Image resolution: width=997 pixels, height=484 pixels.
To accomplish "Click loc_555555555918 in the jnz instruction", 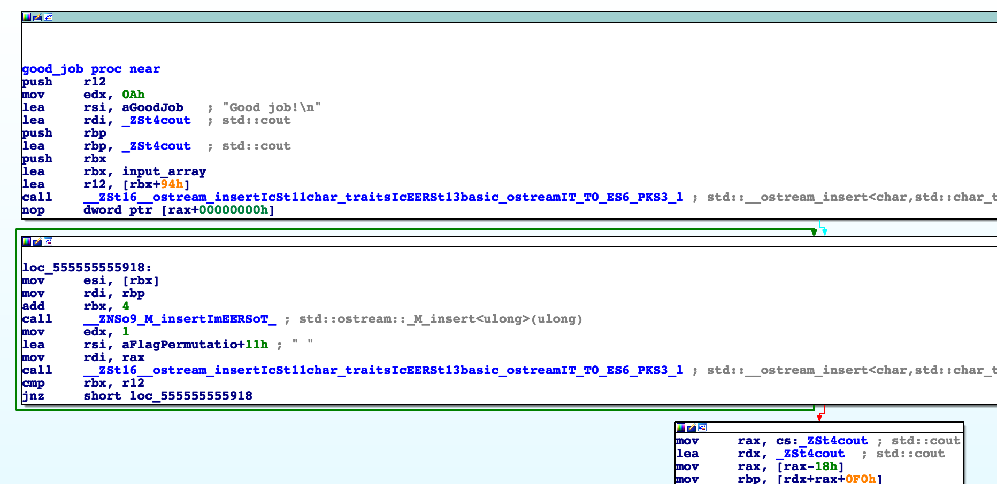I will pyautogui.click(x=190, y=396).
